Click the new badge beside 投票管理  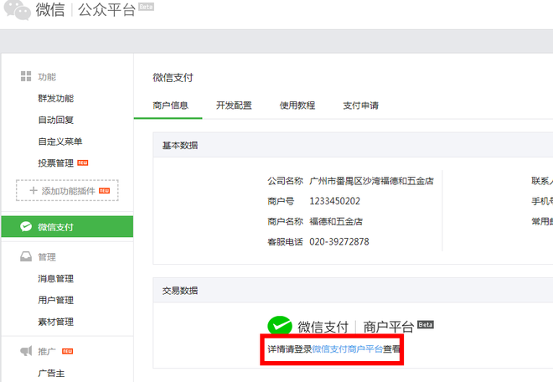[x=83, y=163]
